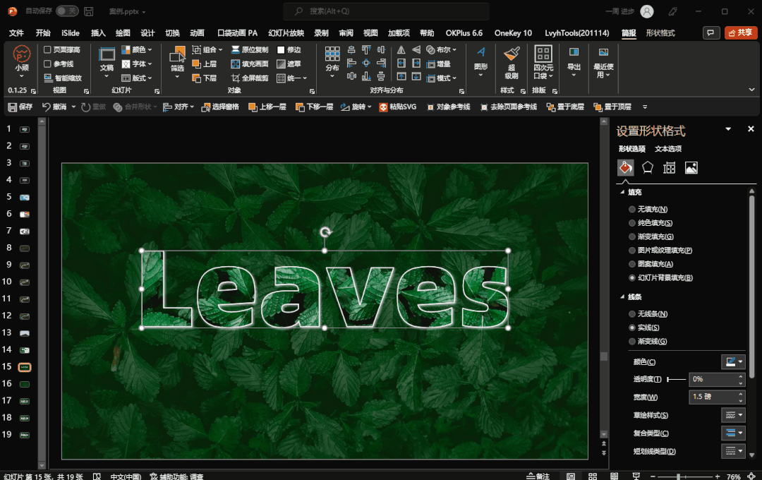
Task: Open size and properties tab in format pane
Action: [669, 168]
